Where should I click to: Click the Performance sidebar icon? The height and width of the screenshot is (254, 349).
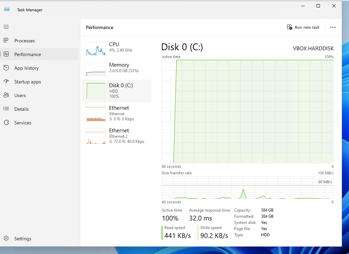point(6,54)
